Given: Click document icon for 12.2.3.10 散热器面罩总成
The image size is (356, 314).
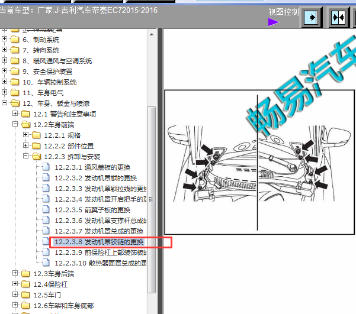Looking at the screenshot, I should pos(46,263).
